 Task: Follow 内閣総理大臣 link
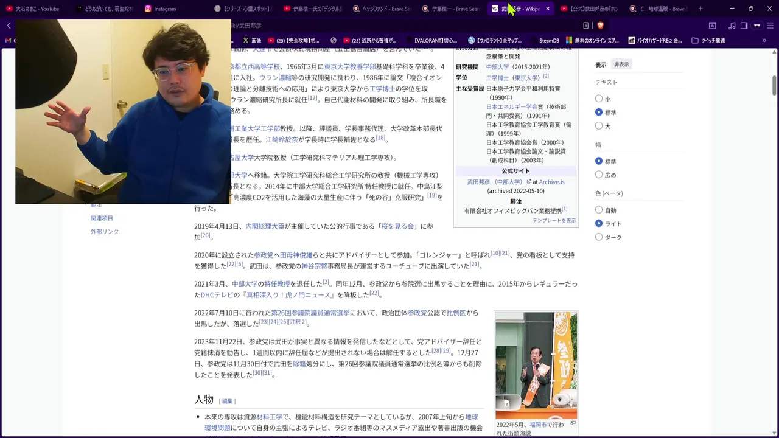click(265, 226)
